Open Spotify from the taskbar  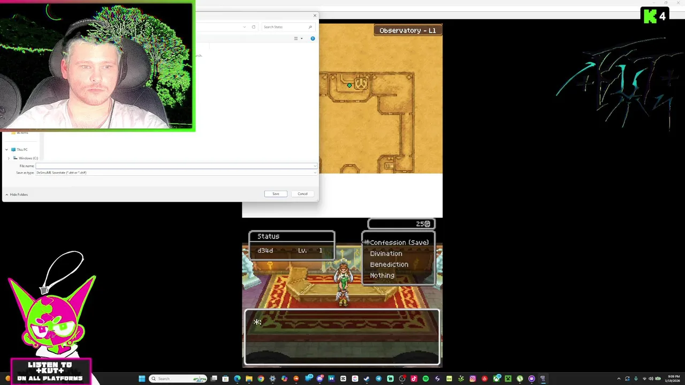[425, 379]
